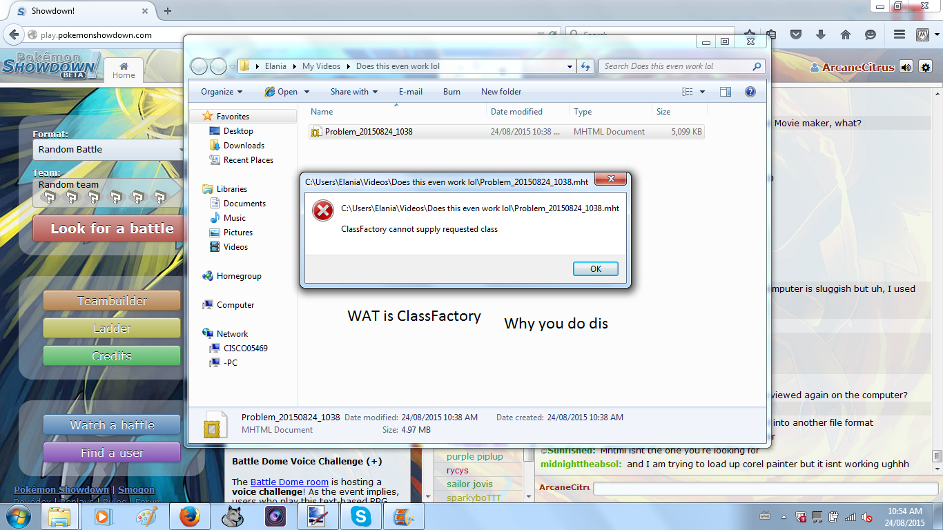Open the Organize menu
Image resolution: width=943 pixels, height=530 pixels.
222,92
